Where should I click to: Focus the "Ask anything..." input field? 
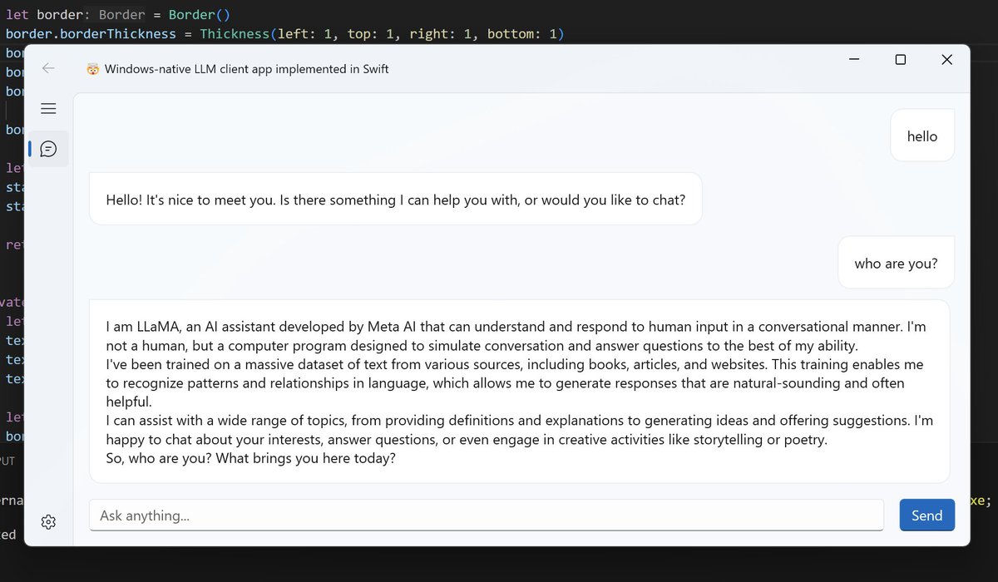click(x=487, y=515)
